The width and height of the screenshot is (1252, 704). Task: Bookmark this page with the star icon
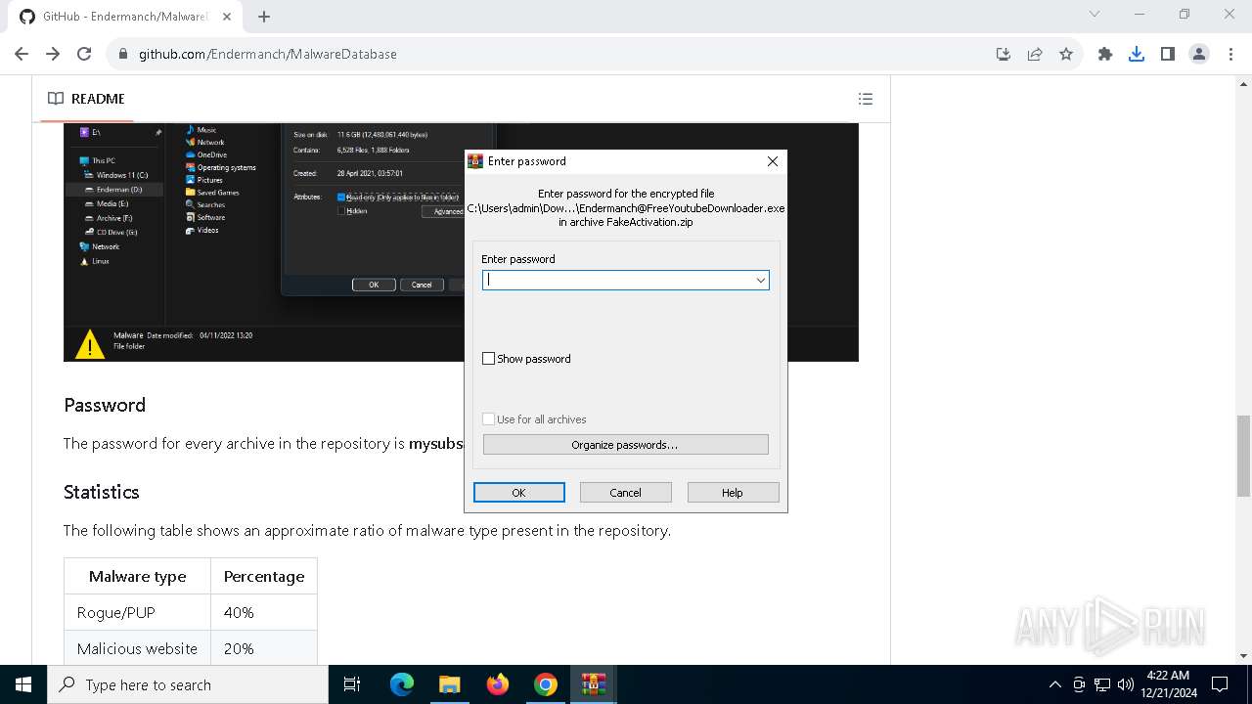point(1066,54)
